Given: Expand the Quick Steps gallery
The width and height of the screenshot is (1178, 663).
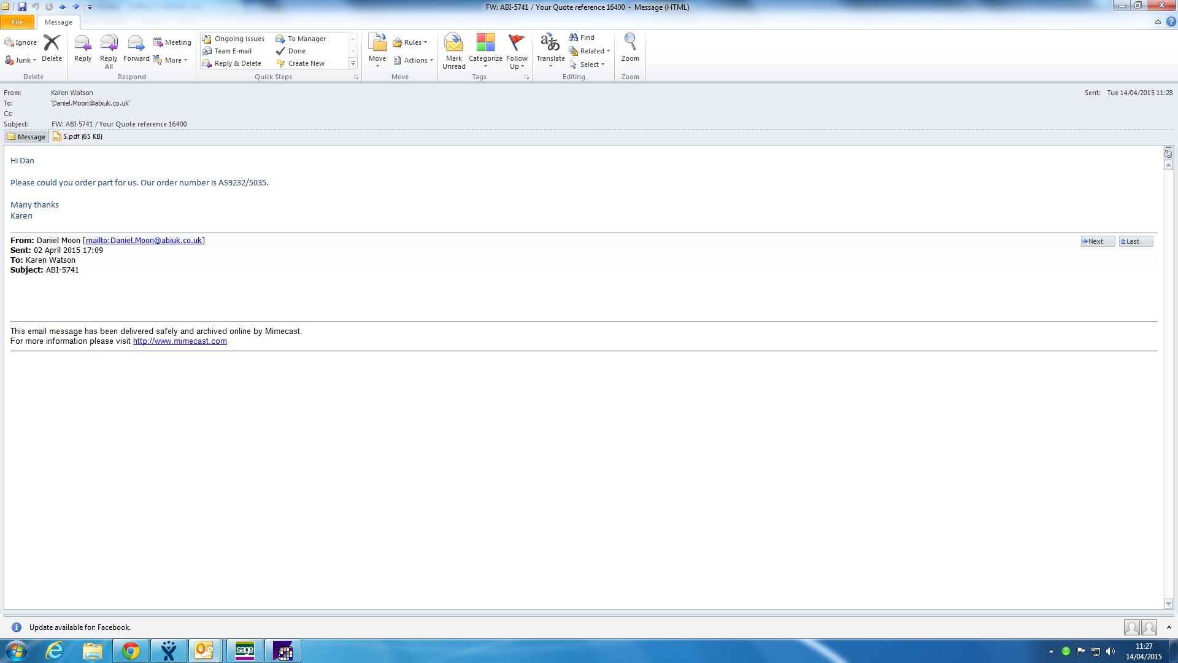Looking at the screenshot, I should coord(353,64).
